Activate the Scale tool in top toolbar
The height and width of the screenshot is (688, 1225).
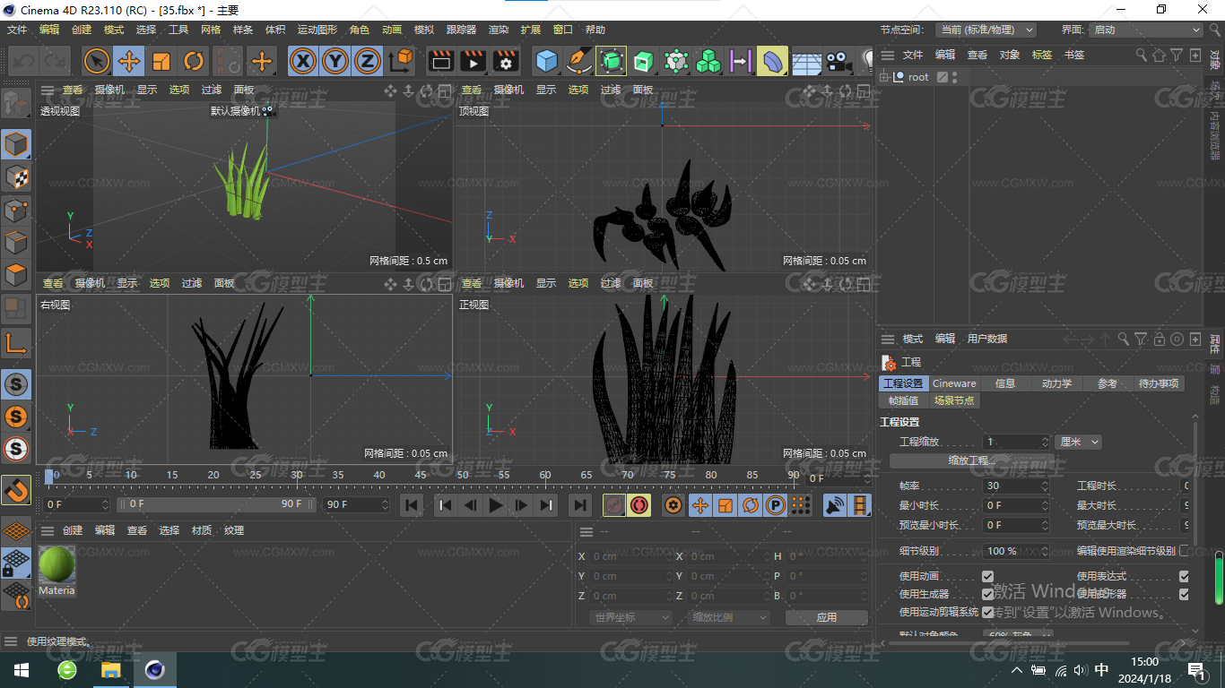tap(161, 61)
